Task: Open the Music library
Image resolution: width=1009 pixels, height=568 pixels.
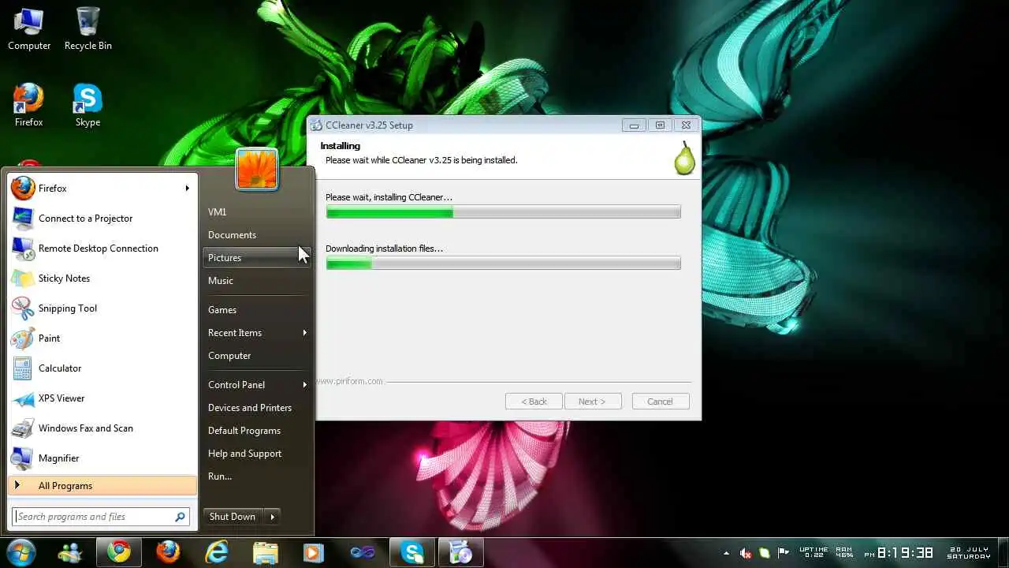Action: pyautogui.click(x=256, y=281)
